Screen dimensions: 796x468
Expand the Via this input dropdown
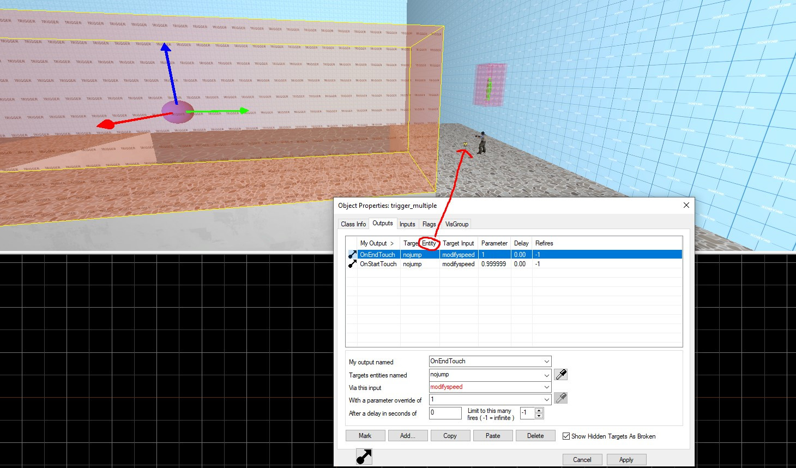pos(546,387)
